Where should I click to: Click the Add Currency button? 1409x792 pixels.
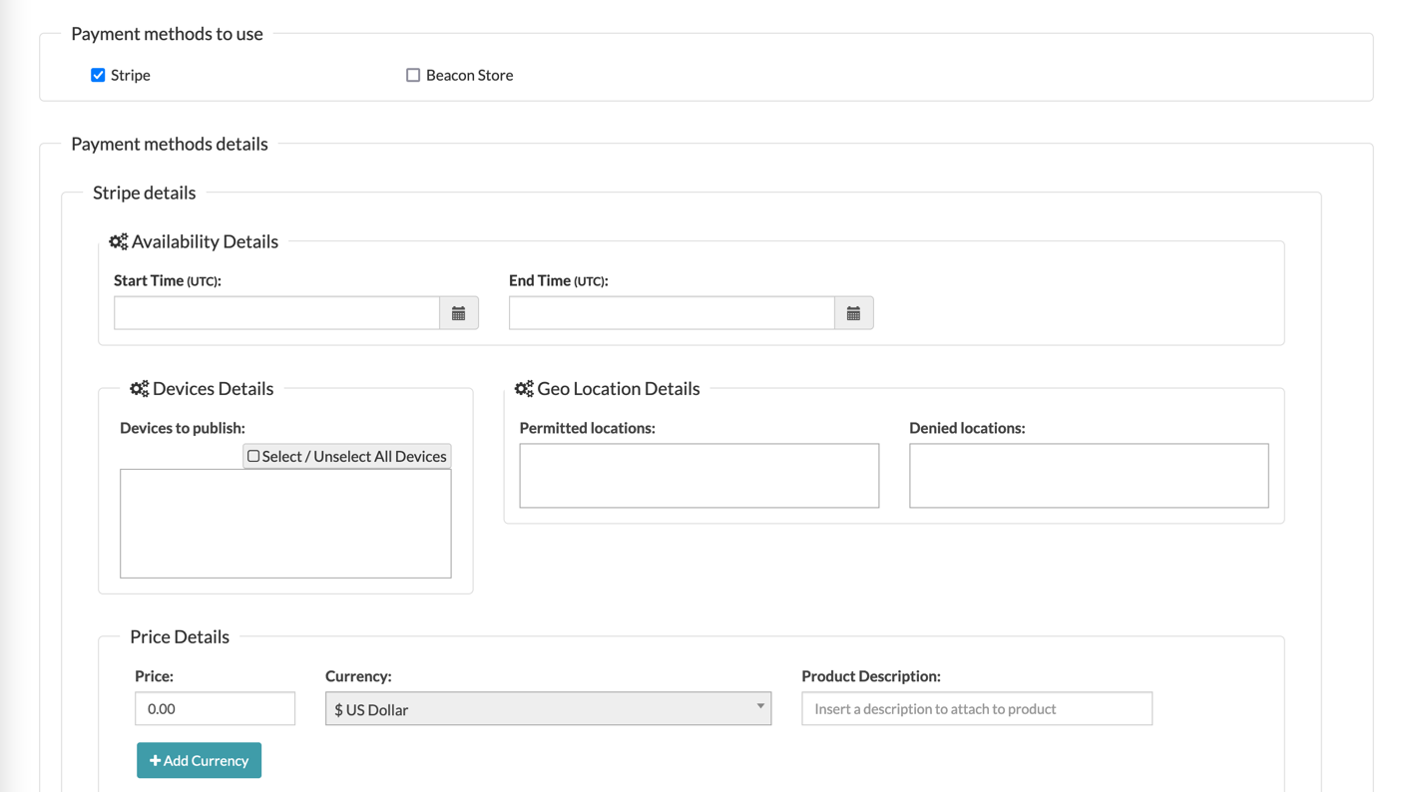(x=199, y=760)
